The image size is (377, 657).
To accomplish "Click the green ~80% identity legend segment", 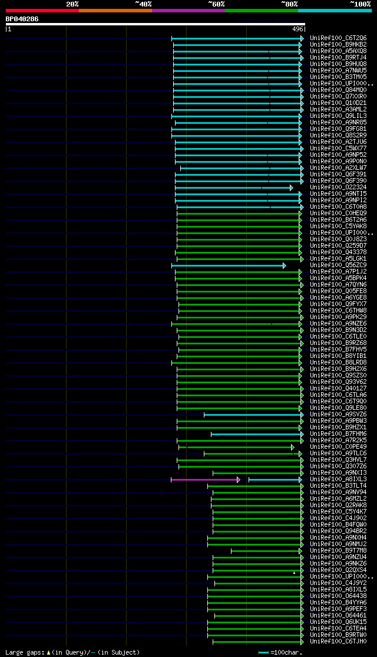I will click(262, 11).
